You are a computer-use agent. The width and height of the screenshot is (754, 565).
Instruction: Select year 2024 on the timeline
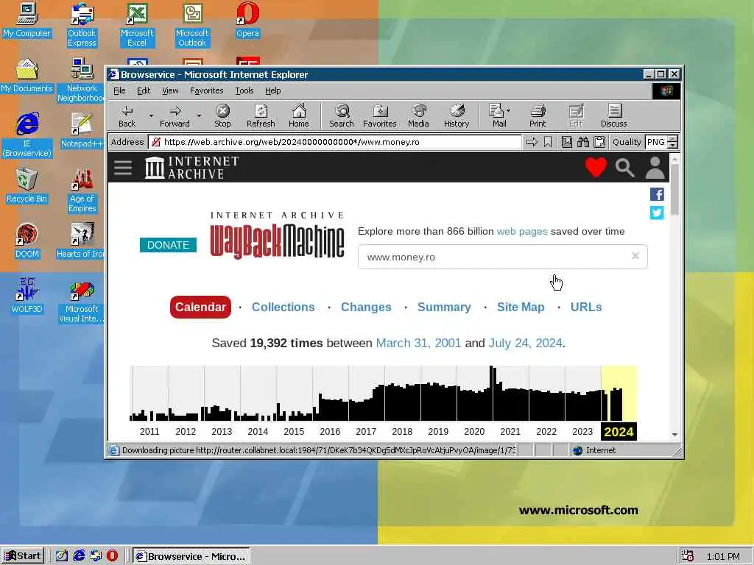(619, 431)
